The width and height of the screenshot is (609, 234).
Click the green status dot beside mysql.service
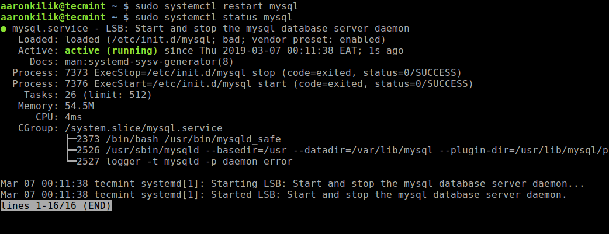click(5, 29)
